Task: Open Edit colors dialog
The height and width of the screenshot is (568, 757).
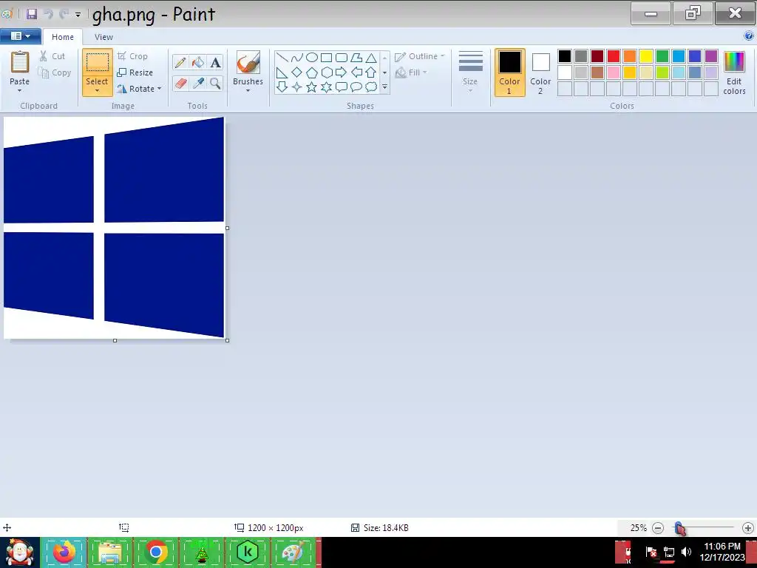Action: 734,72
